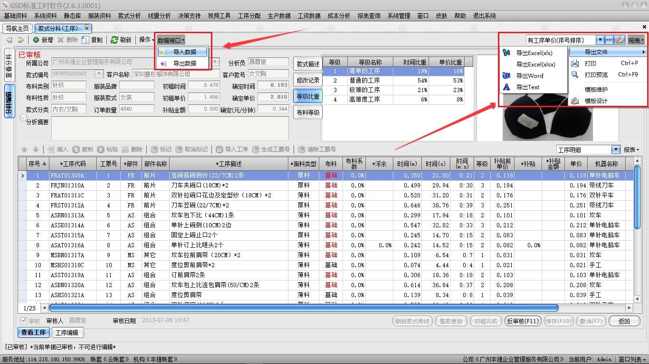The width and height of the screenshot is (649, 364).
Task: Click the green plus 新增 icon
Action: click(x=36, y=40)
